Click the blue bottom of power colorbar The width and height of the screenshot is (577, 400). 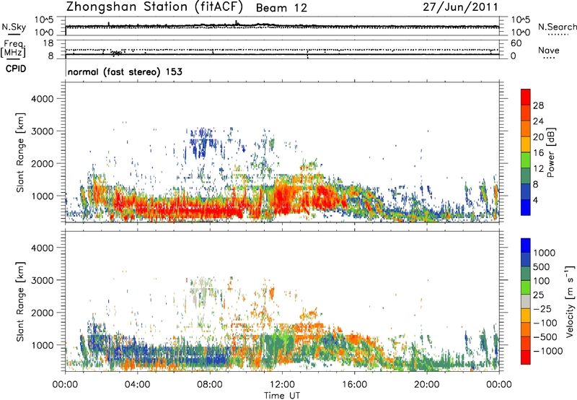coord(526,207)
